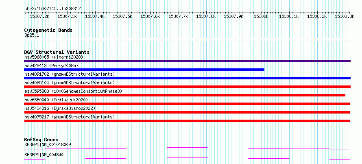This screenshot has height=164, width=362.
Task: Click the 15307.7k ruler position
Action: click(178, 16)
